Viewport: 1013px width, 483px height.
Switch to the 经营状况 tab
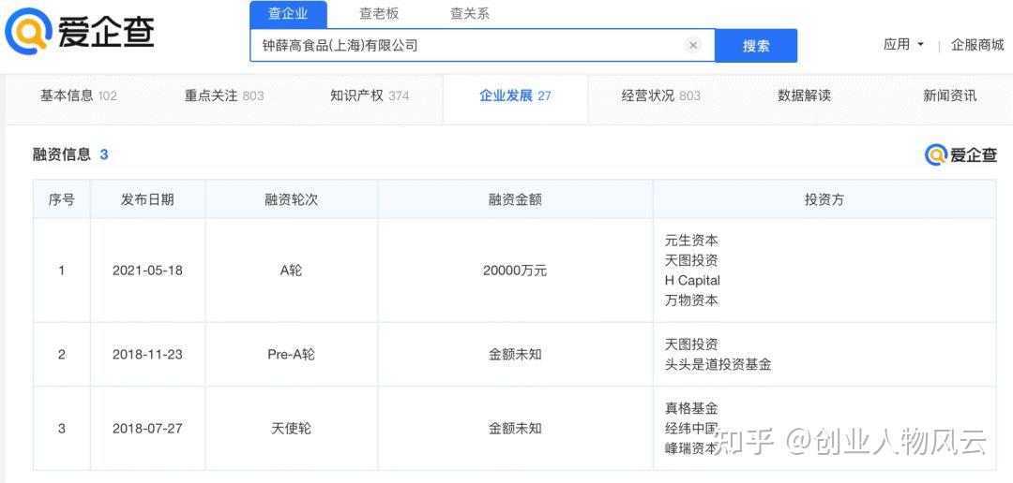pyautogui.click(x=661, y=96)
